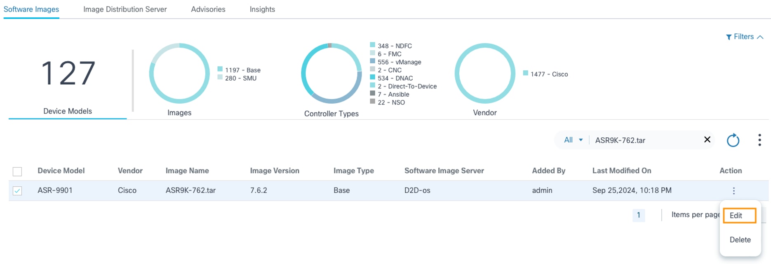Screen dimensions: 771x264
Task: Open the table options kebab menu
Action: [x=759, y=140]
